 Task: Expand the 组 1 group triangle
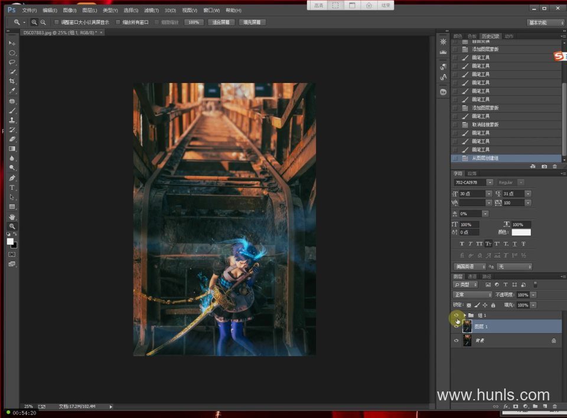pyautogui.click(x=465, y=315)
